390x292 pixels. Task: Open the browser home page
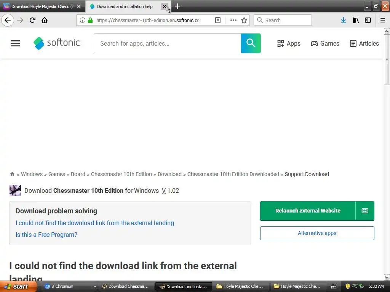pyautogui.click(x=45, y=20)
